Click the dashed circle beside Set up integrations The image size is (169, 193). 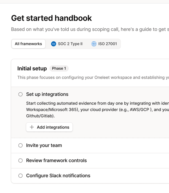(x=20, y=94)
